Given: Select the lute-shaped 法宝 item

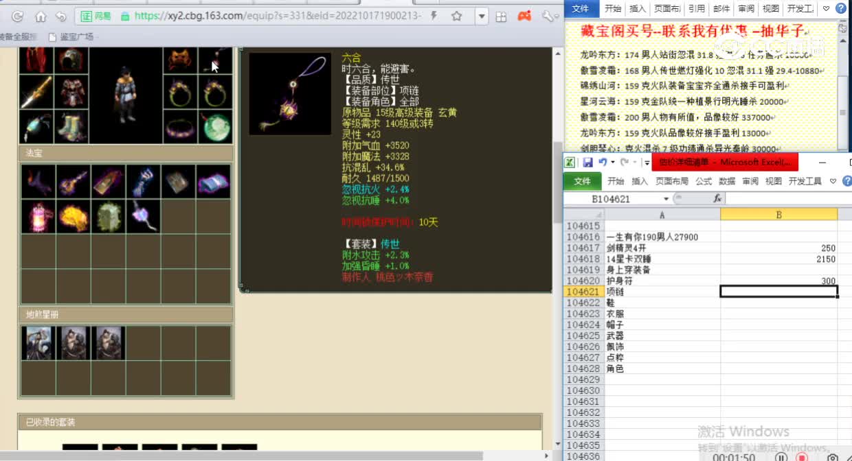Looking at the screenshot, I should point(73,181).
